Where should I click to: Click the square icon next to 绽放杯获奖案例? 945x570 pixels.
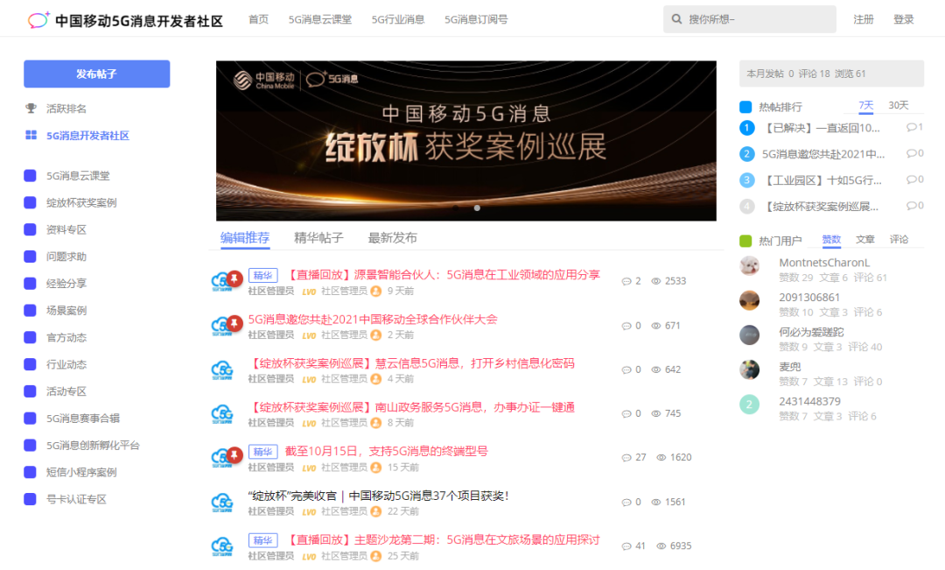(x=30, y=202)
